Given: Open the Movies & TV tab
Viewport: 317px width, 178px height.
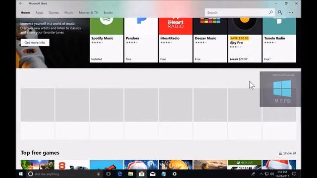Looking at the screenshot, I should point(88,12).
